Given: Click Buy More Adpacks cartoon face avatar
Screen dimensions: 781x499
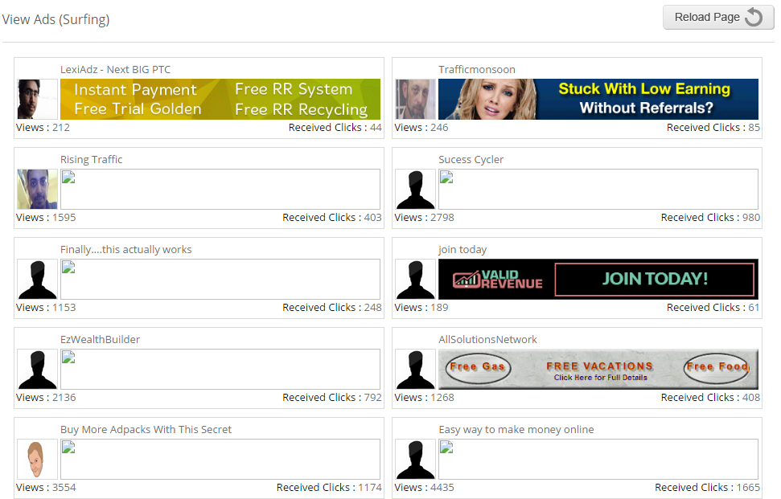Looking at the screenshot, I should [37, 459].
